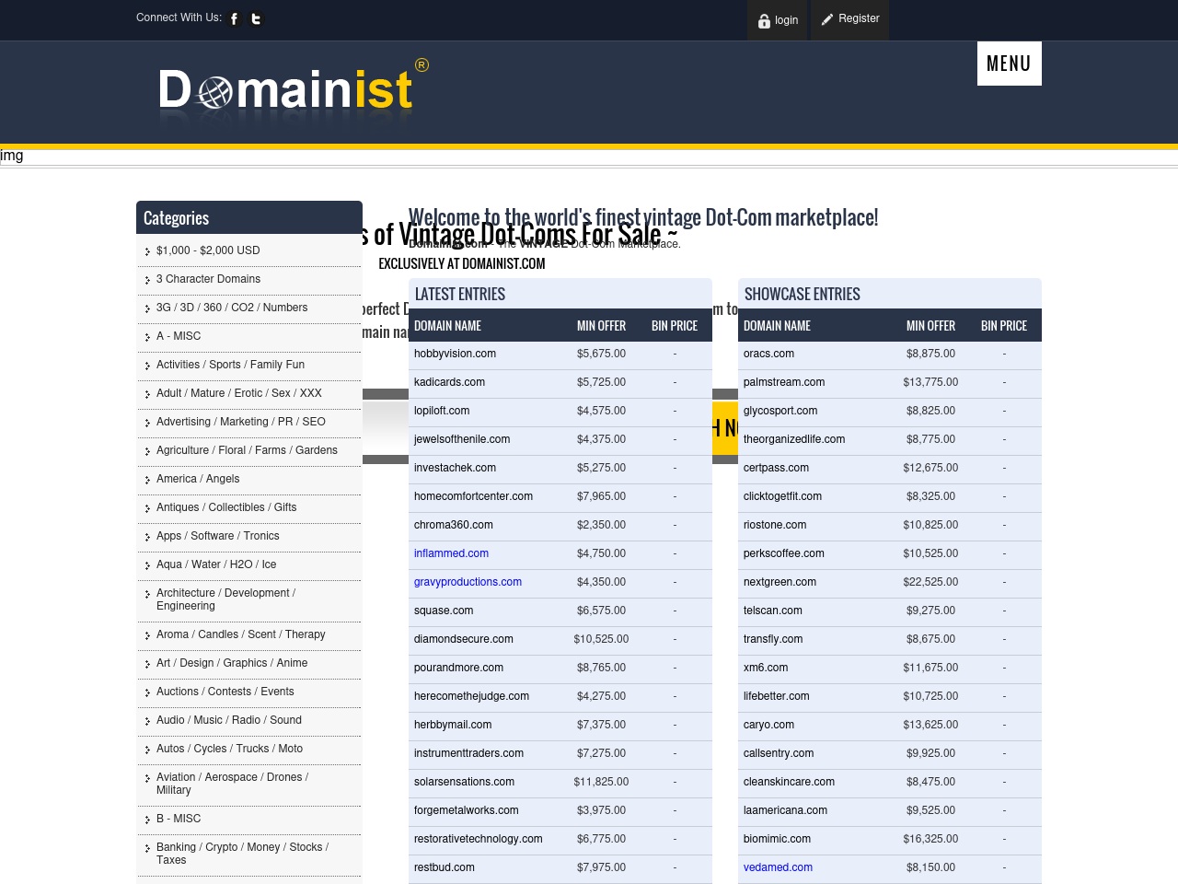
Task: Click biomimic.com showcase entry
Action: (777, 839)
